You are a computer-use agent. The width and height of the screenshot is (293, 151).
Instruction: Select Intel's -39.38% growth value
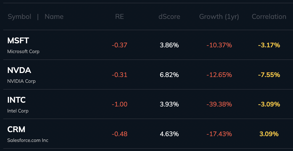coord(219,104)
